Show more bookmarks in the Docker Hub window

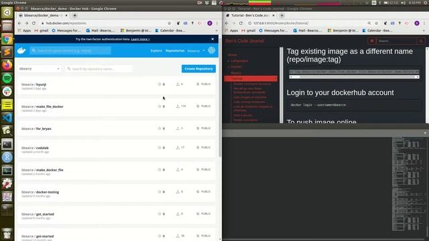click(x=217, y=31)
